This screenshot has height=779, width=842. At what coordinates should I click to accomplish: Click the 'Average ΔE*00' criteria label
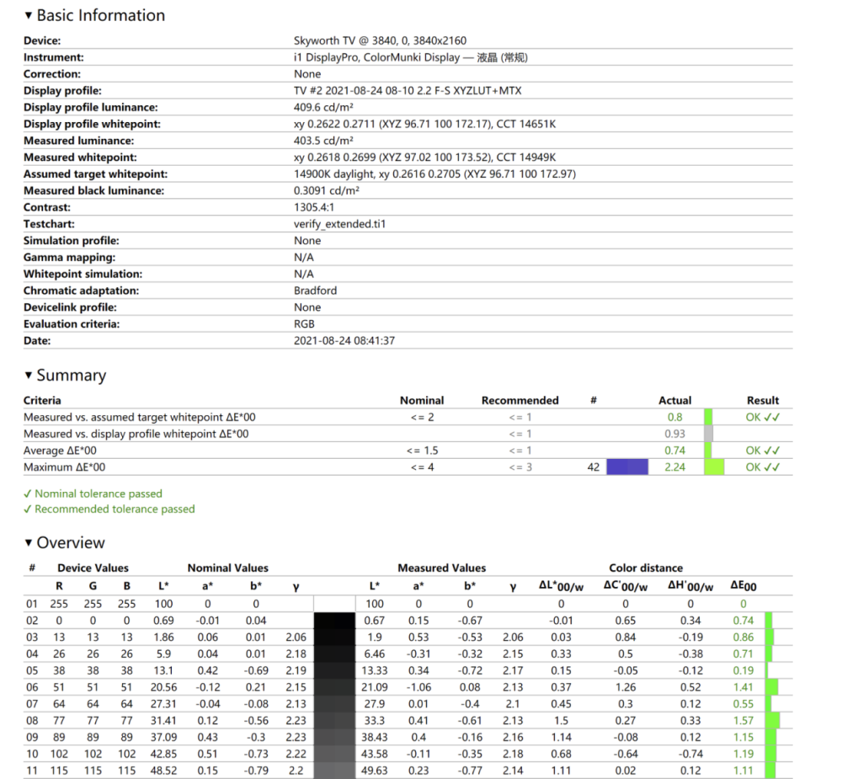[60, 451]
